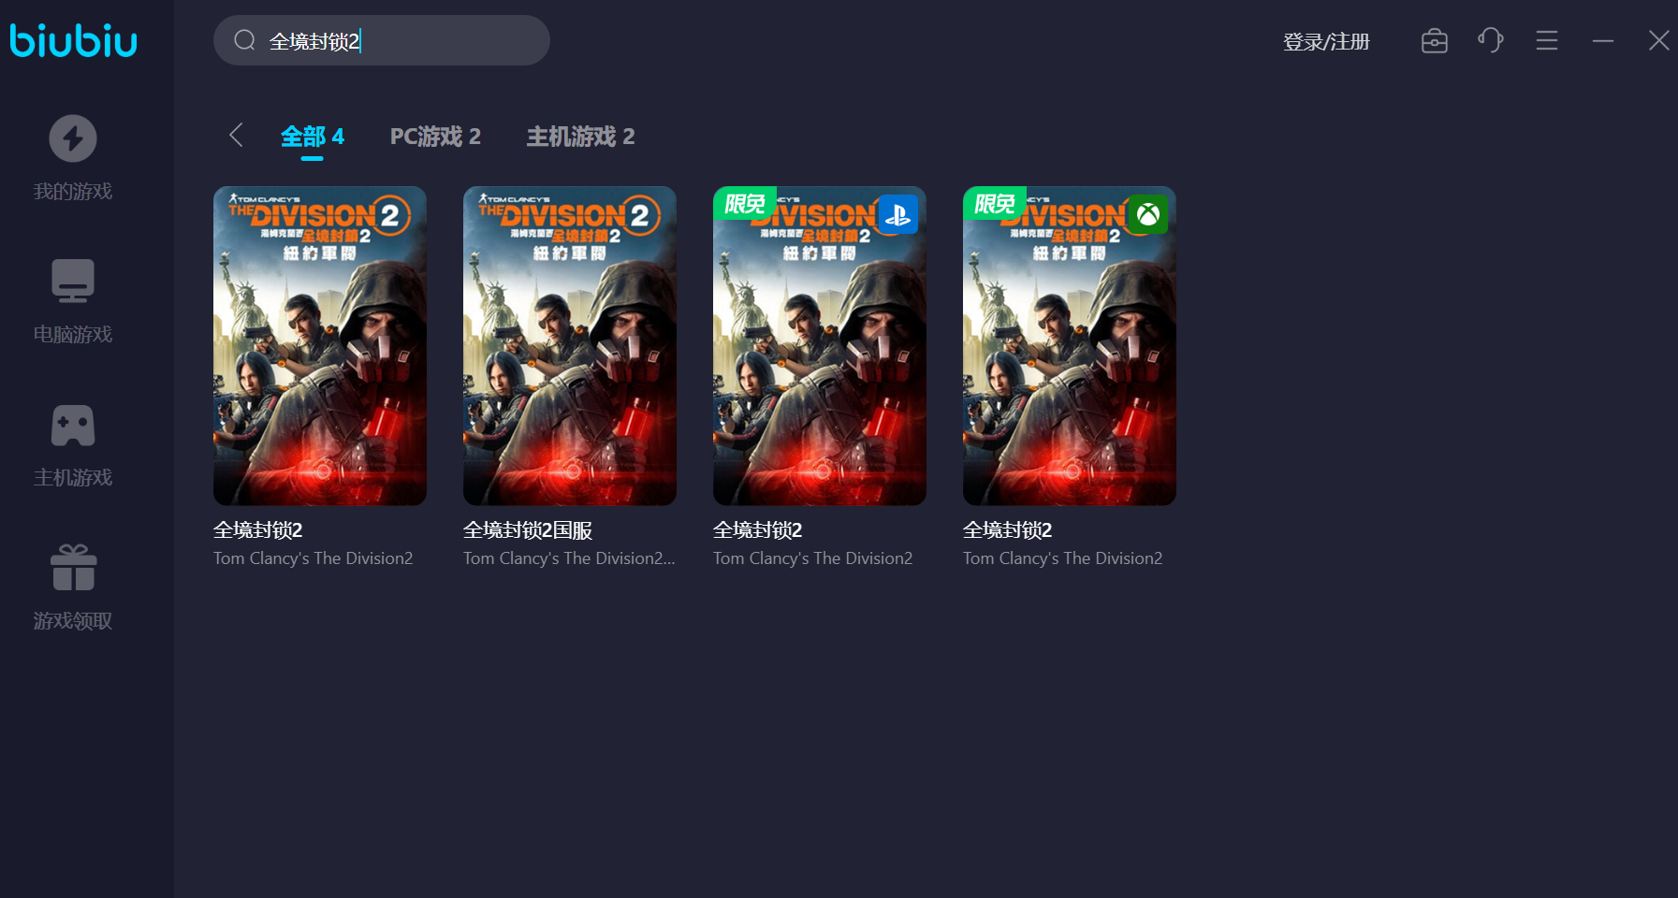1678x898 pixels.
Task: Switch to 主机游戏 2 tab
Action: click(580, 137)
